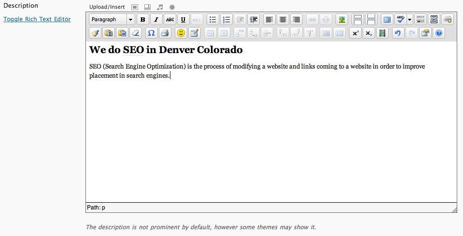Run the ABC spellchecker
463x236 pixels.
point(400,19)
